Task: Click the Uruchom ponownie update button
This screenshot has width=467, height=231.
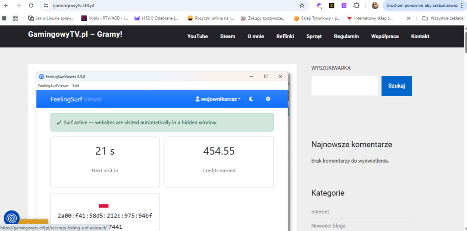Action: [422, 5]
